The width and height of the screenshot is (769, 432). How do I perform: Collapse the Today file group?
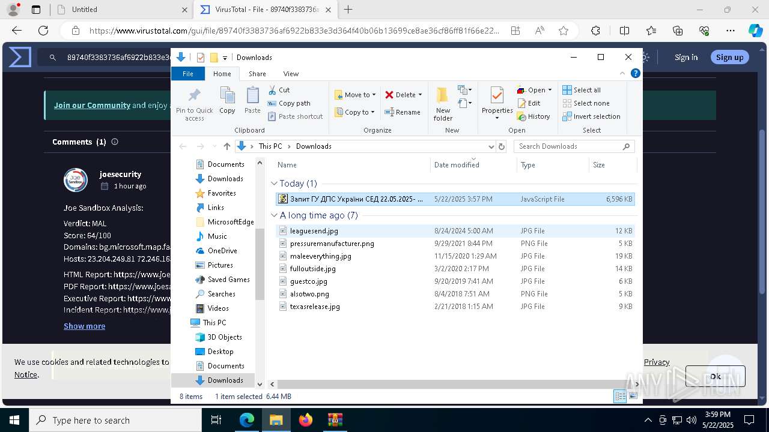coord(274,184)
